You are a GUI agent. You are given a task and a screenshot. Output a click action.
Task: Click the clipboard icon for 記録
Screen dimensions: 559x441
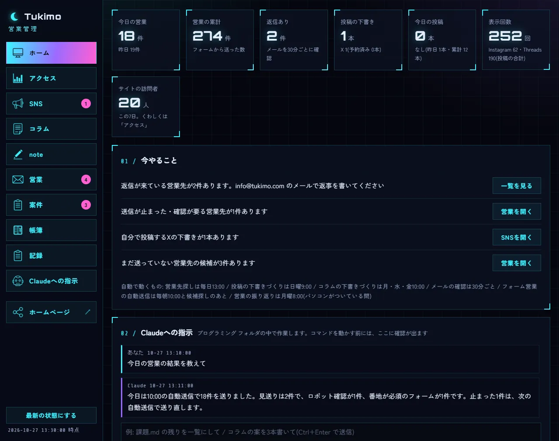[18, 255]
